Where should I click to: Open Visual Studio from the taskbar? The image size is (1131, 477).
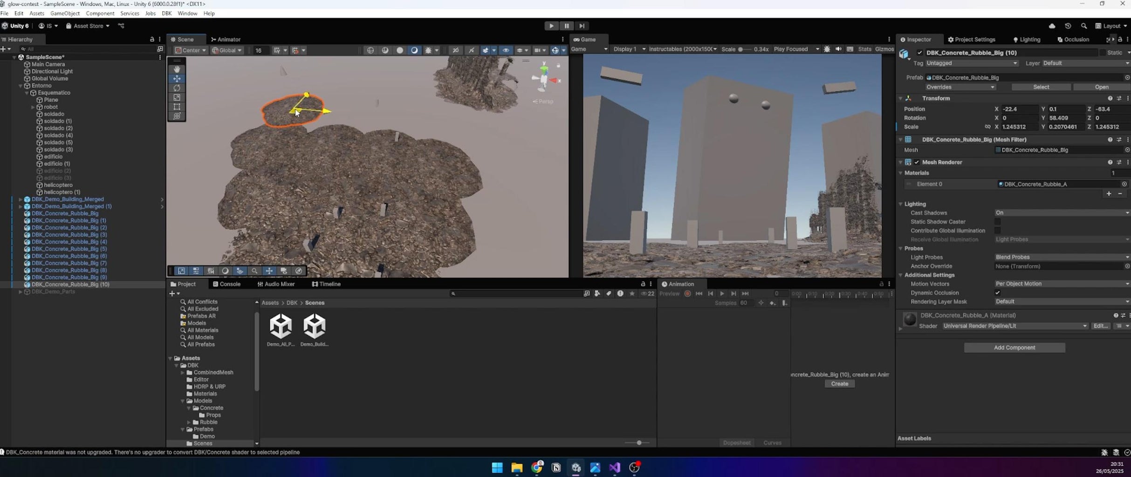[615, 467]
